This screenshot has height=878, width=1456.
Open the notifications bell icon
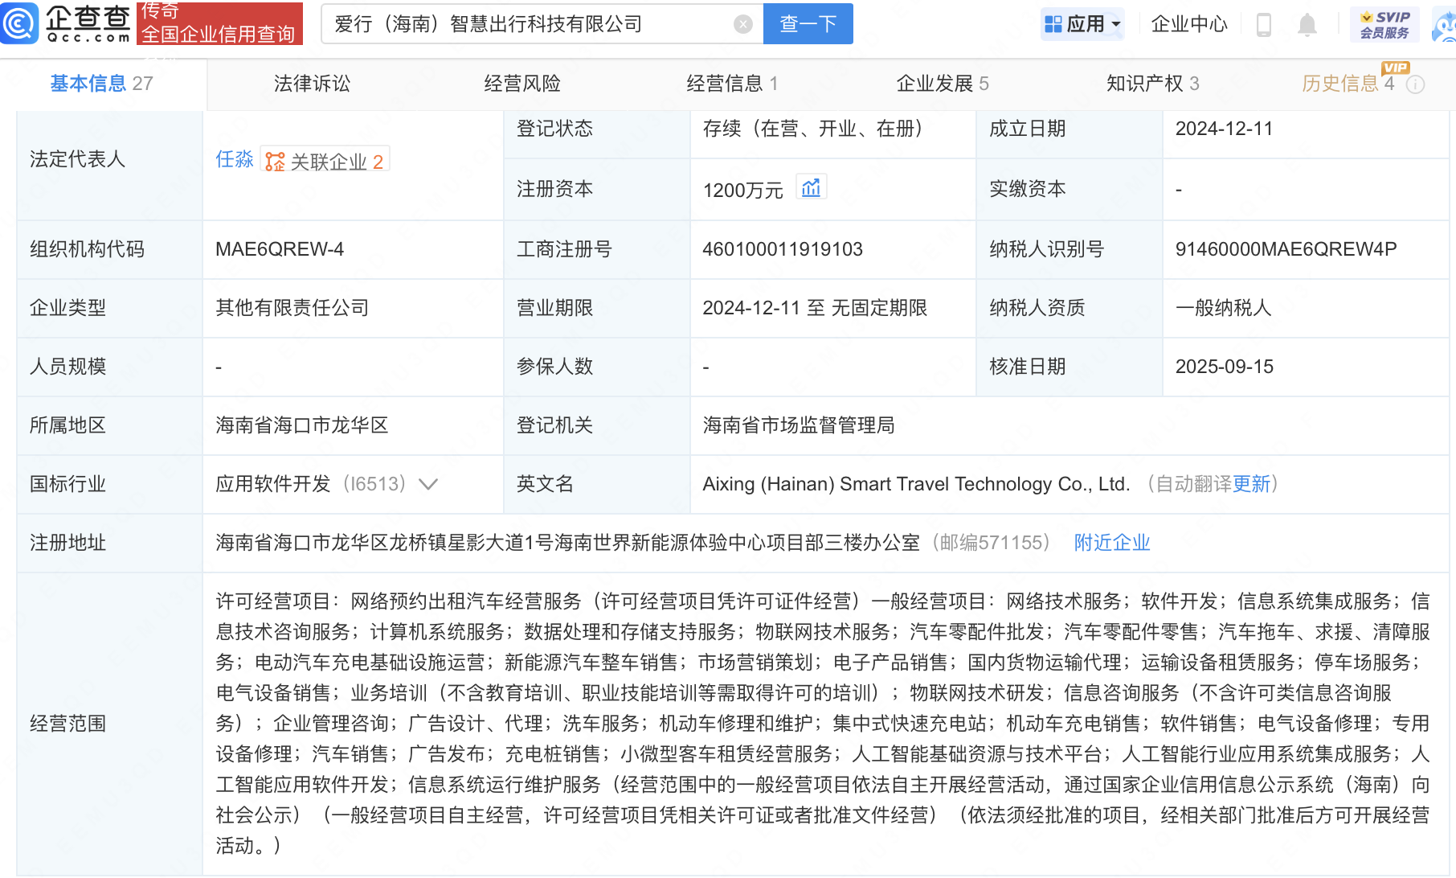pos(1307,25)
